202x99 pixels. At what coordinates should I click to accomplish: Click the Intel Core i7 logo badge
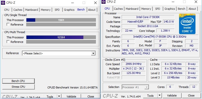pos(187,24)
